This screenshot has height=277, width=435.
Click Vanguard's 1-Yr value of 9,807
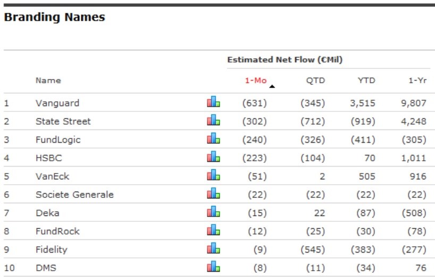414,103
